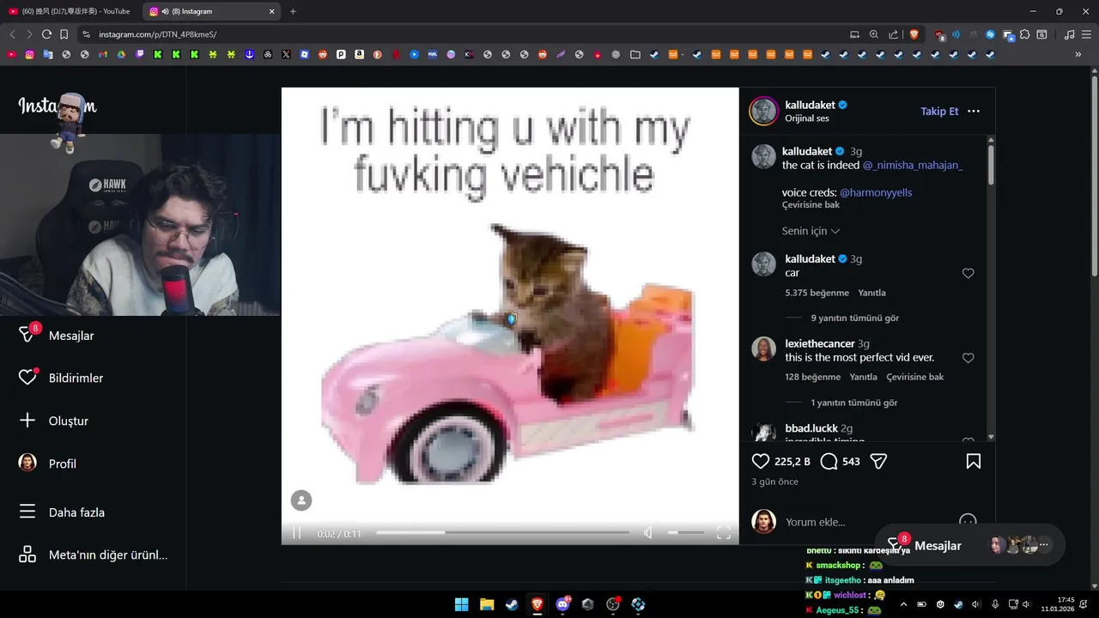Like lexiethecancer's comment
The width and height of the screenshot is (1099, 618).
point(968,358)
